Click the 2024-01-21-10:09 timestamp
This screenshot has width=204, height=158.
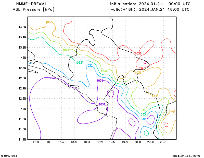186,156
